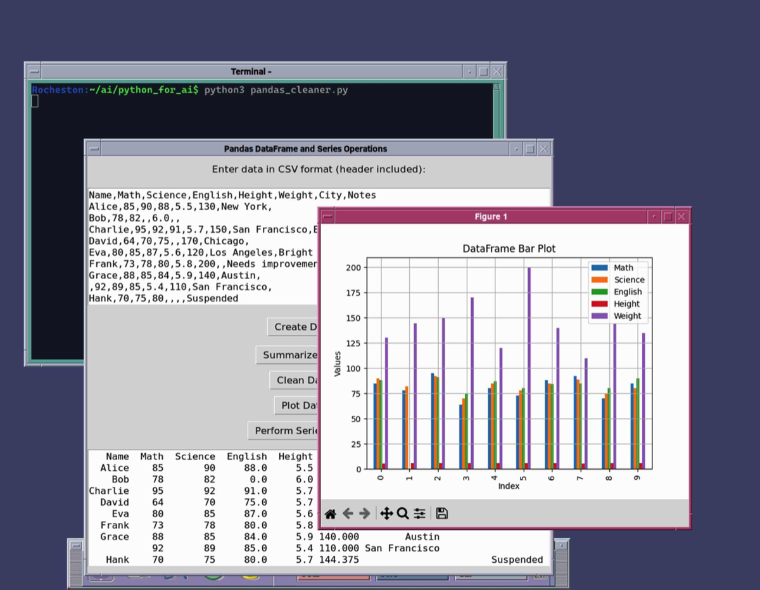760x590 pixels.
Task: Activate the Pan tool in Figure 1
Action: pos(386,513)
